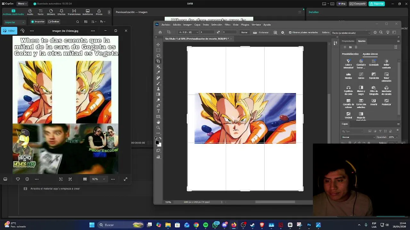Open CapCut Transiciones panel

74,12
